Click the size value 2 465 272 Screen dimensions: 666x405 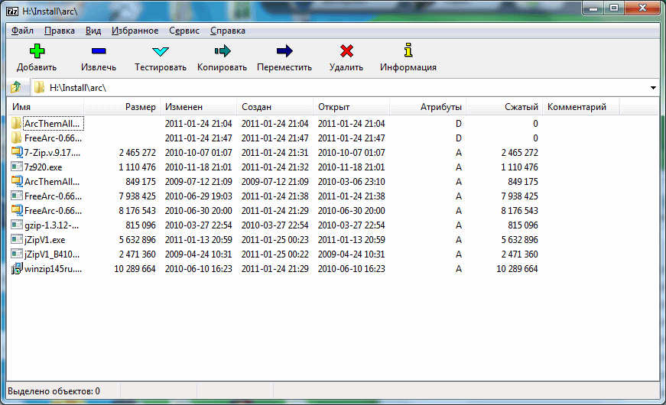click(x=137, y=152)
